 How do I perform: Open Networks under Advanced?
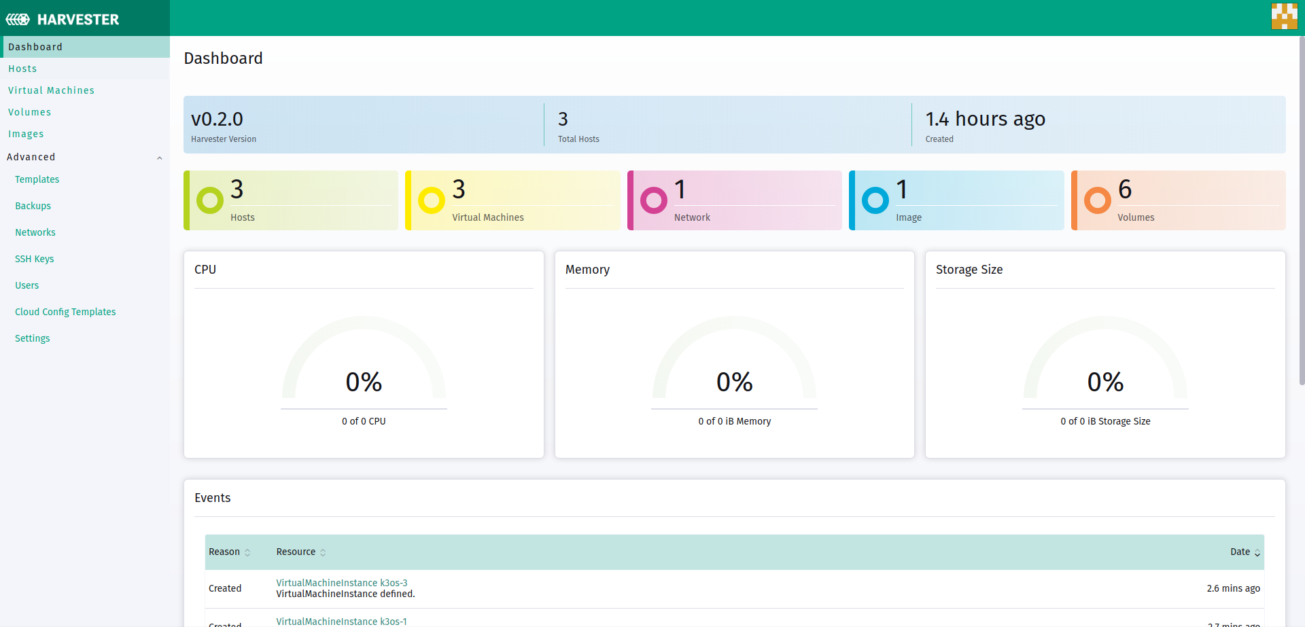point(35,232)
